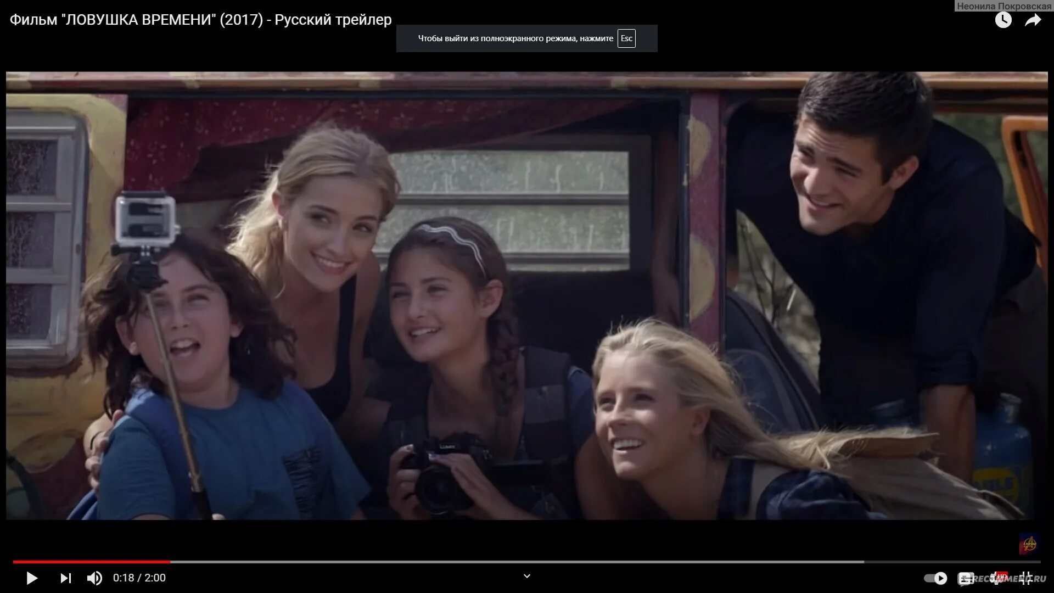Viewport: 1054px width, 593px height.
Task: Click the video title text
Action: click(200, 20)
